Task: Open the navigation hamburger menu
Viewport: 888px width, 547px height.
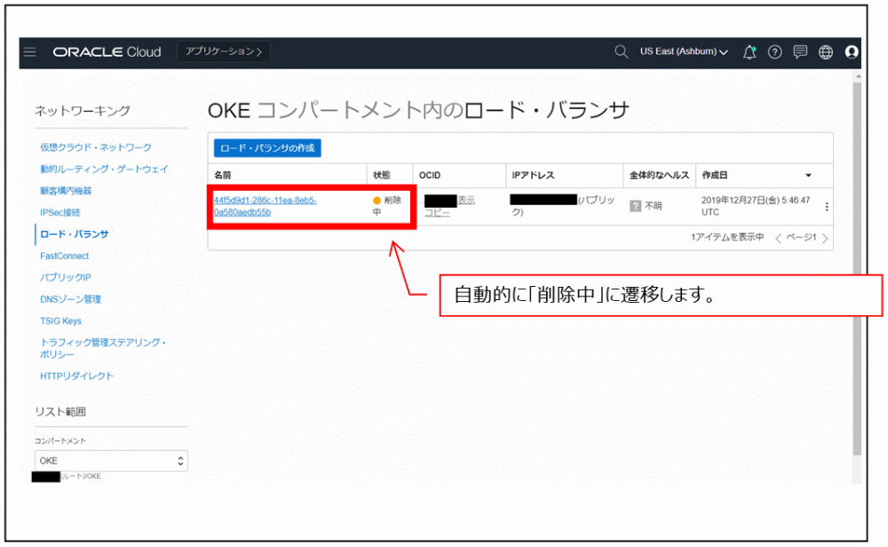Action: (x=29, y=52)
